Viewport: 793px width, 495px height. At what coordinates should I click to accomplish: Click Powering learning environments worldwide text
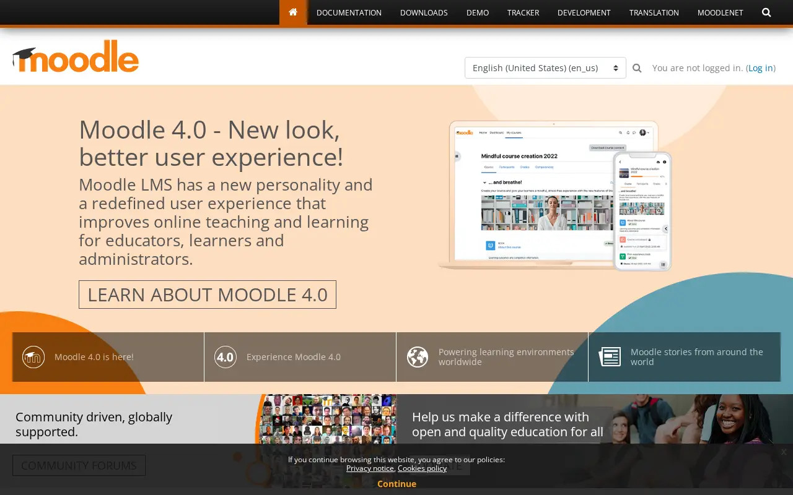(x=506, y=357)
